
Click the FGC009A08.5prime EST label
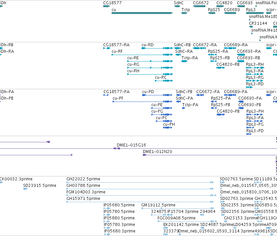pyautogui.click(x=176, y=218)
